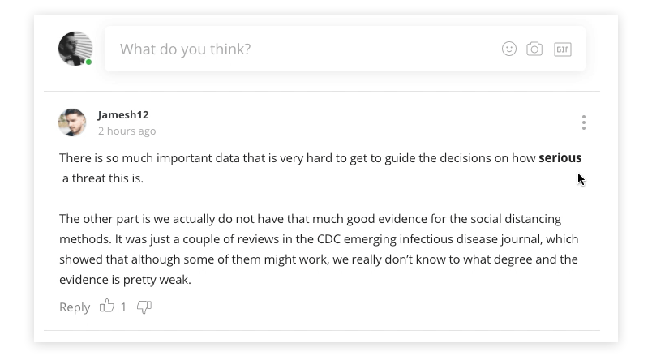Open the GIF selector
The height and width of the screenshot is (356, 652).
563,49
